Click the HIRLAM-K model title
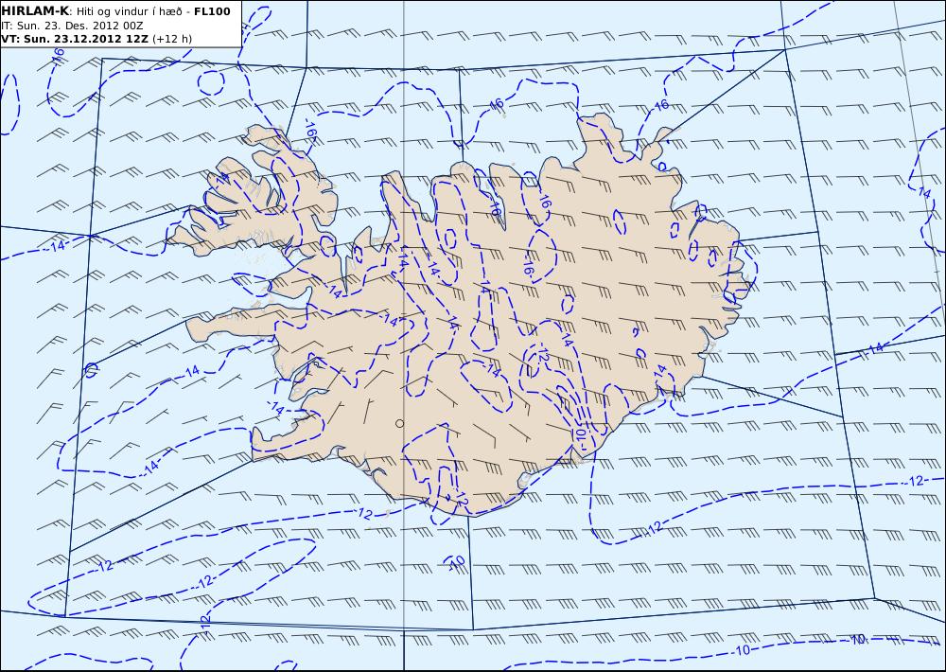This screenshot has height=672, width=946. [x=34, y=11]
